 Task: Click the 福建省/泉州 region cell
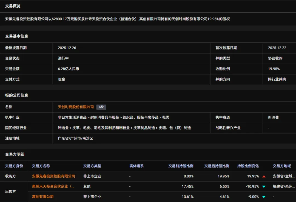pos(284,186)
